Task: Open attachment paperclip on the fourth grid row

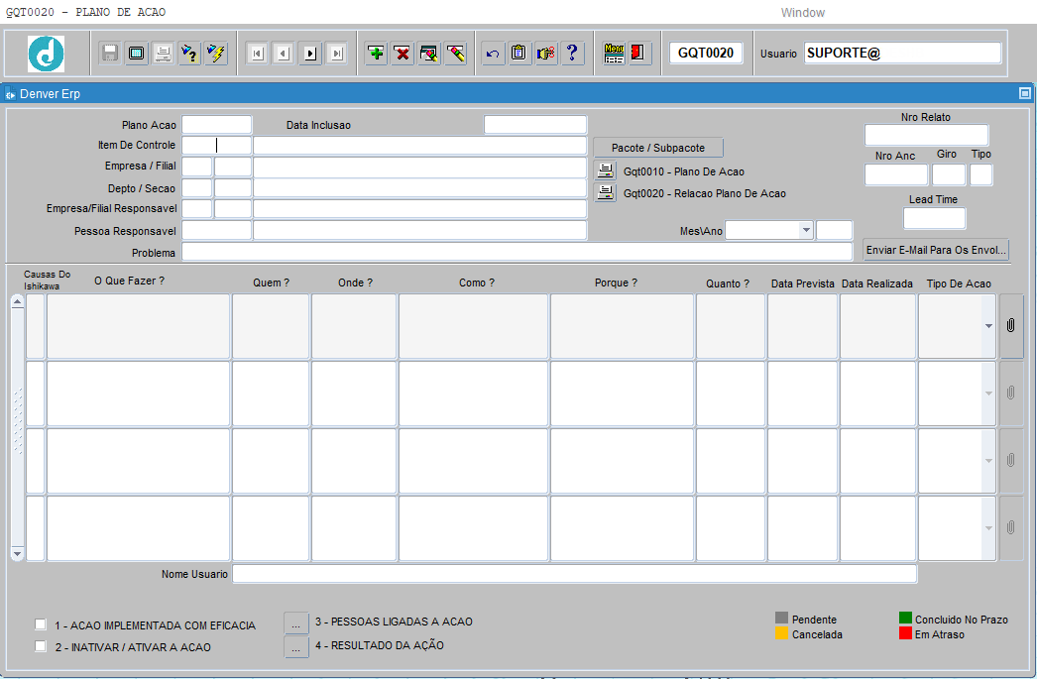Action: (1010, 527)
